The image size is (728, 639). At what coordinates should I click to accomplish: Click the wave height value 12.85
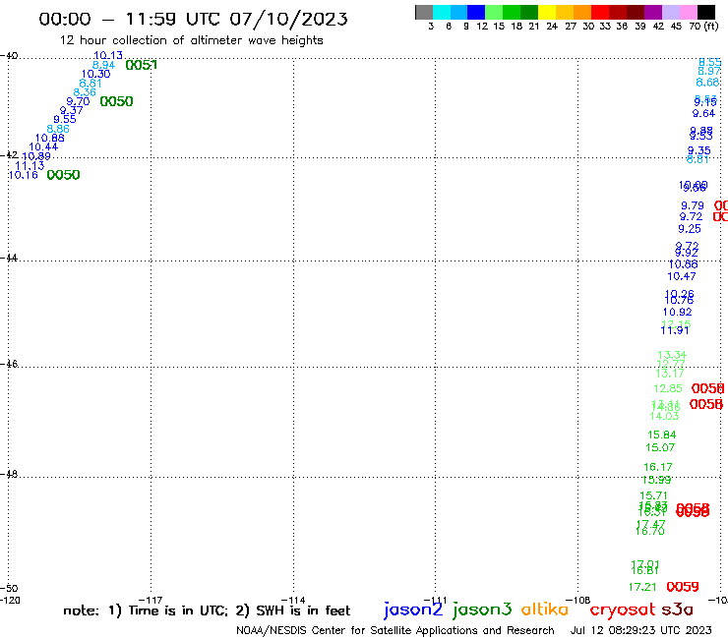click(x=668, y=388)
